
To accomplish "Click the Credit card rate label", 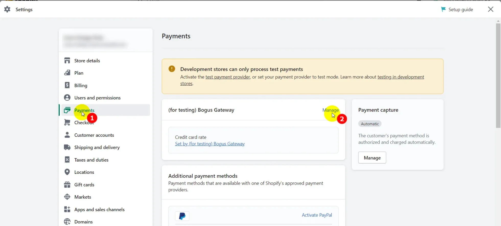I will (191, 137).
